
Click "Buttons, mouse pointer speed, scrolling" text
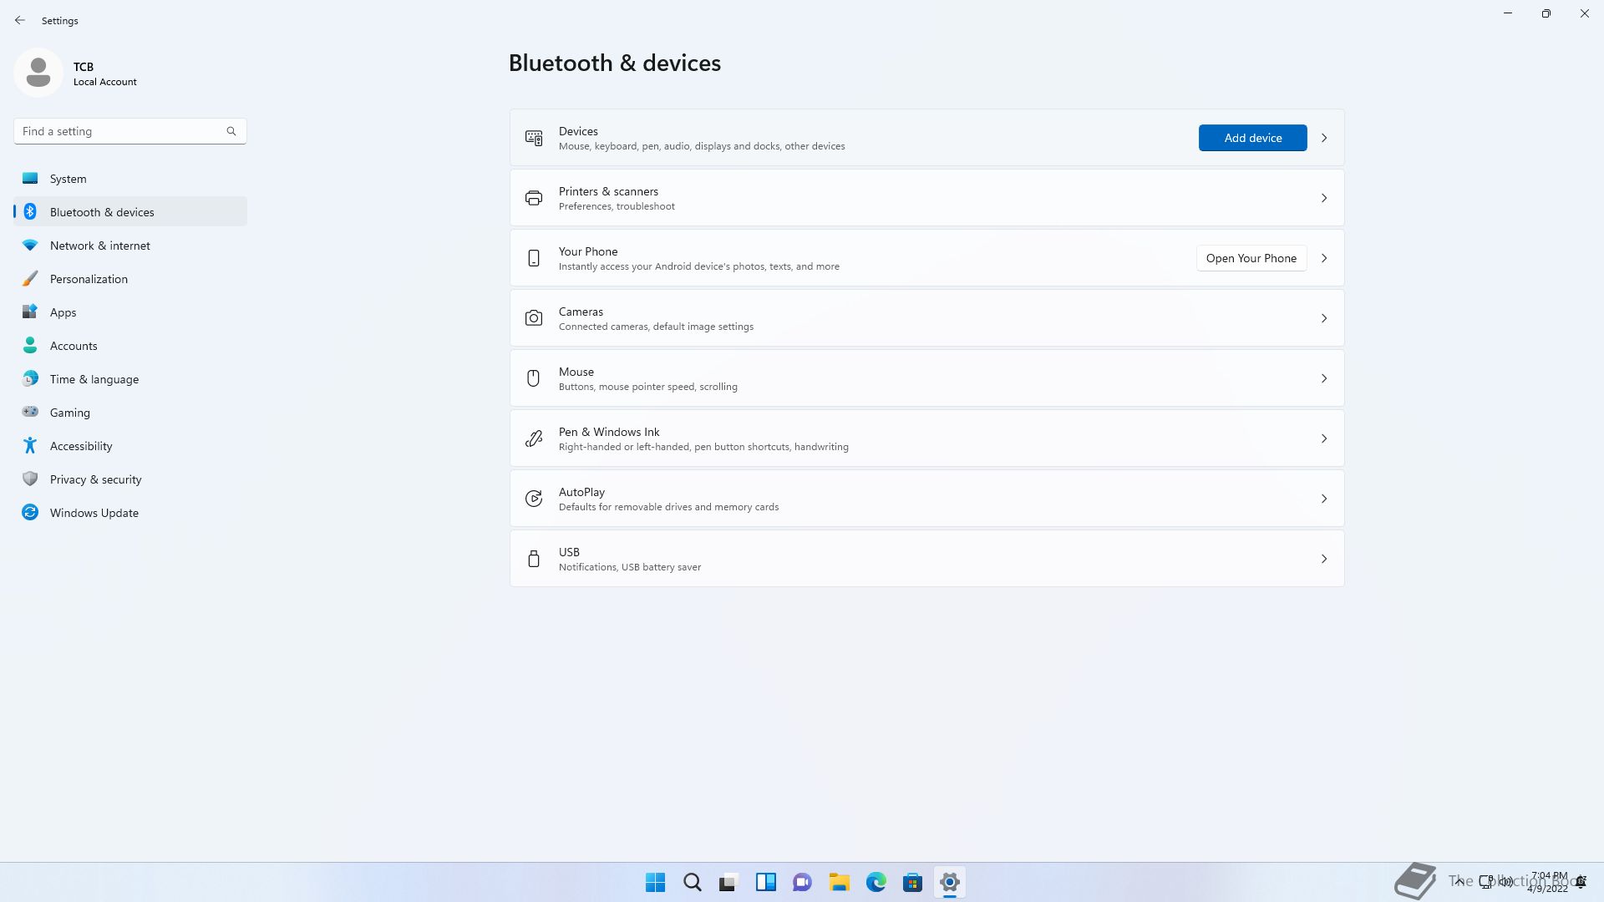[x=647, y=387]
